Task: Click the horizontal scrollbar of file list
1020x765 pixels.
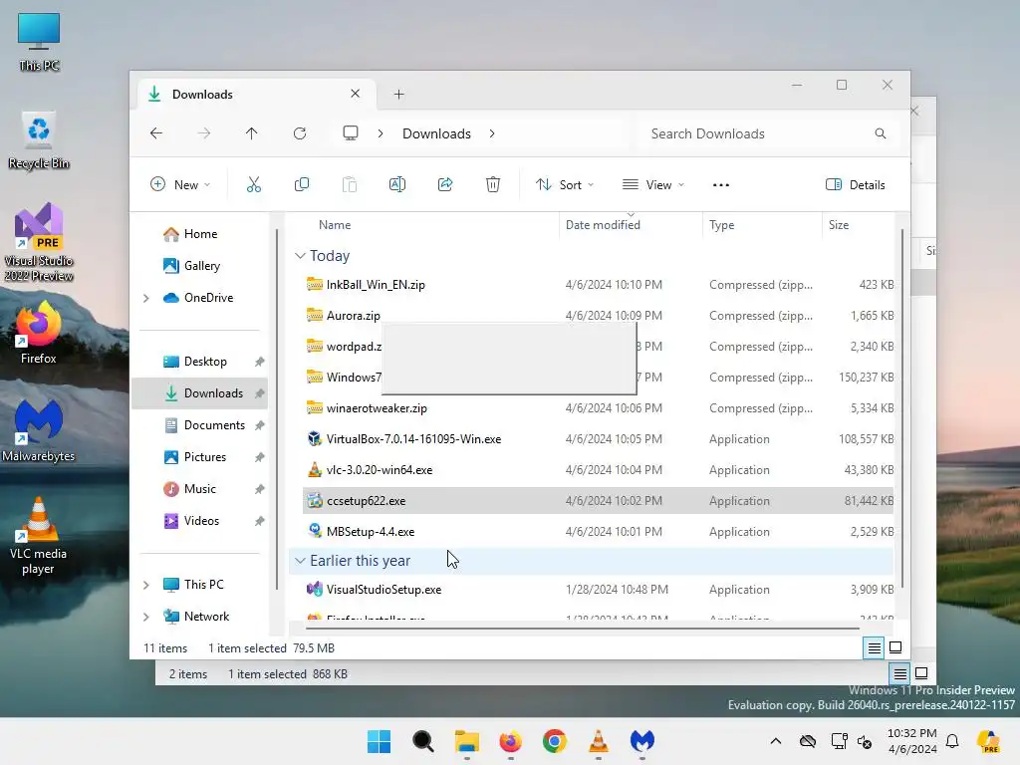Action: point(582,629)
